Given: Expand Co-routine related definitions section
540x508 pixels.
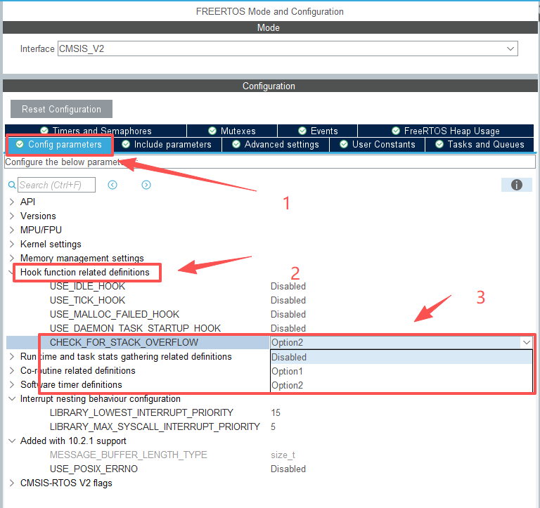Looking at the screenshot, I should pos(12,371).
